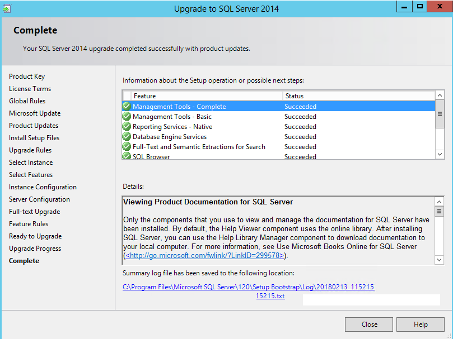Click down arrow of Details scrollbar
Screen dimensions: 453x339
(439, 260)
